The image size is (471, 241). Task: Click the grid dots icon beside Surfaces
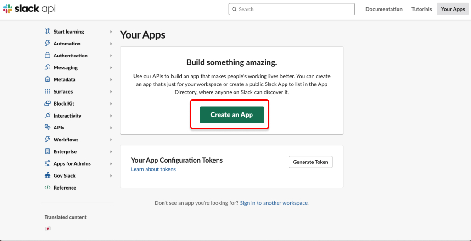click(47, 91)
